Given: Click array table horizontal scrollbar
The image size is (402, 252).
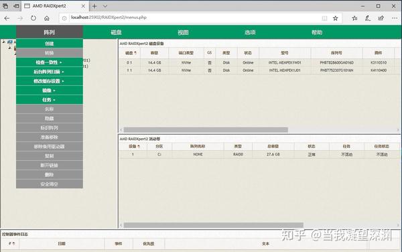Looking at the screenshot, I should point(213,225).
